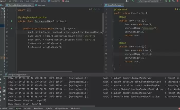The image size is (180, 110).
Task: Open the Problems tool window
Action: [39, 108]
